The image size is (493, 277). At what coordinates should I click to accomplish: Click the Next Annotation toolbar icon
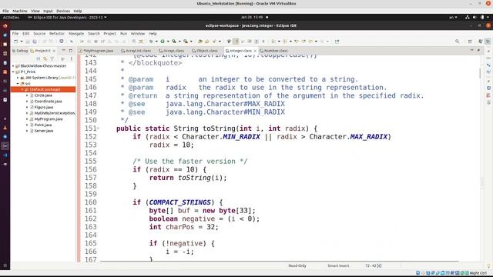click(273, 41)
